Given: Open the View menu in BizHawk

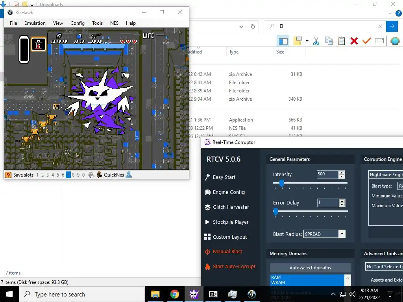Looking at the screenshot, I should pyautogui.click(x=58, y=23).
